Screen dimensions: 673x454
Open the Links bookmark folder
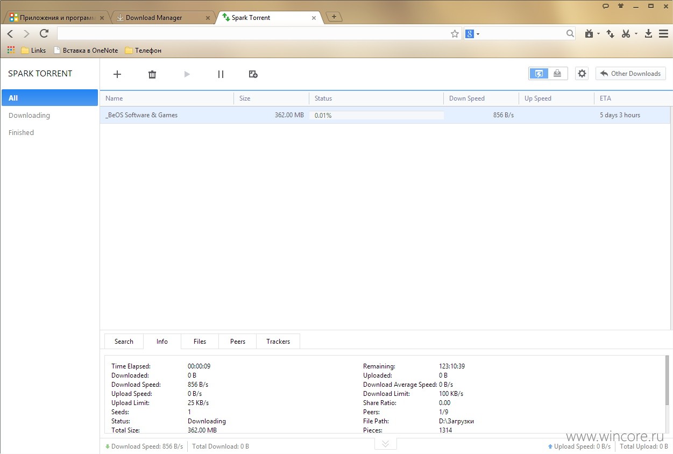pyautogui.click(x=33, y=51)
